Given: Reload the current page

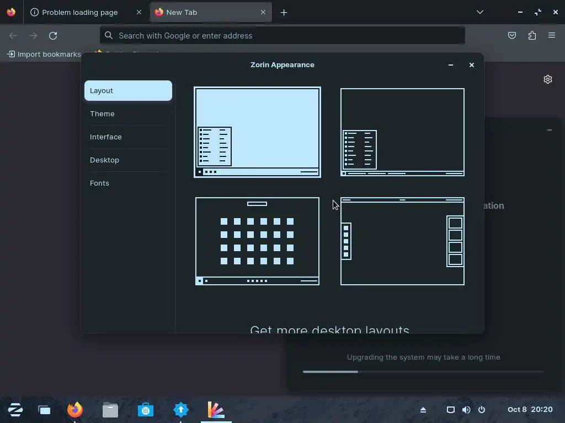Looking at the screenshot, I should coord(53,36).
